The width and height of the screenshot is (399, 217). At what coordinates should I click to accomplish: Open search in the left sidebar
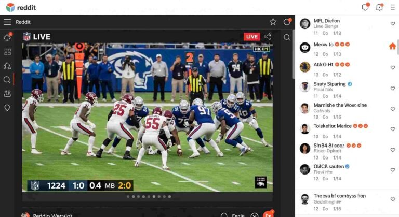click(x=7, y=80)
